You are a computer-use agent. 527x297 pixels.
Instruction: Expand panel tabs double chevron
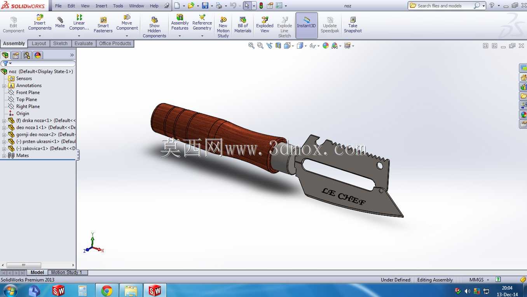pyautogui.click(x=72, y=55)
